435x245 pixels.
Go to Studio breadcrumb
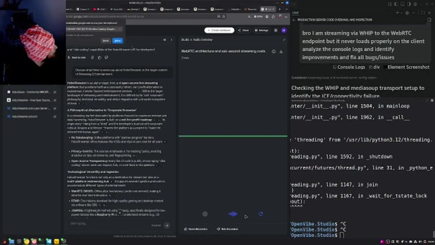pyautogui.click(x=185, y=40)
